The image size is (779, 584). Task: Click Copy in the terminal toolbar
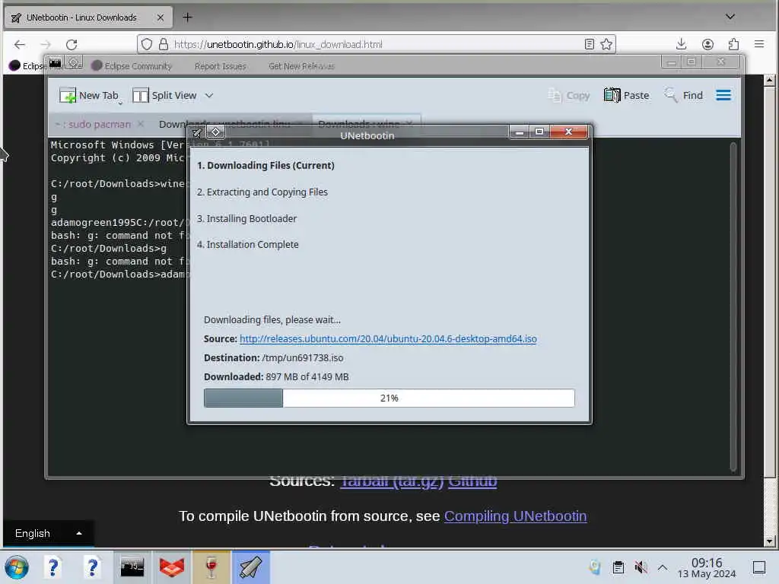[x=569, y=95]
